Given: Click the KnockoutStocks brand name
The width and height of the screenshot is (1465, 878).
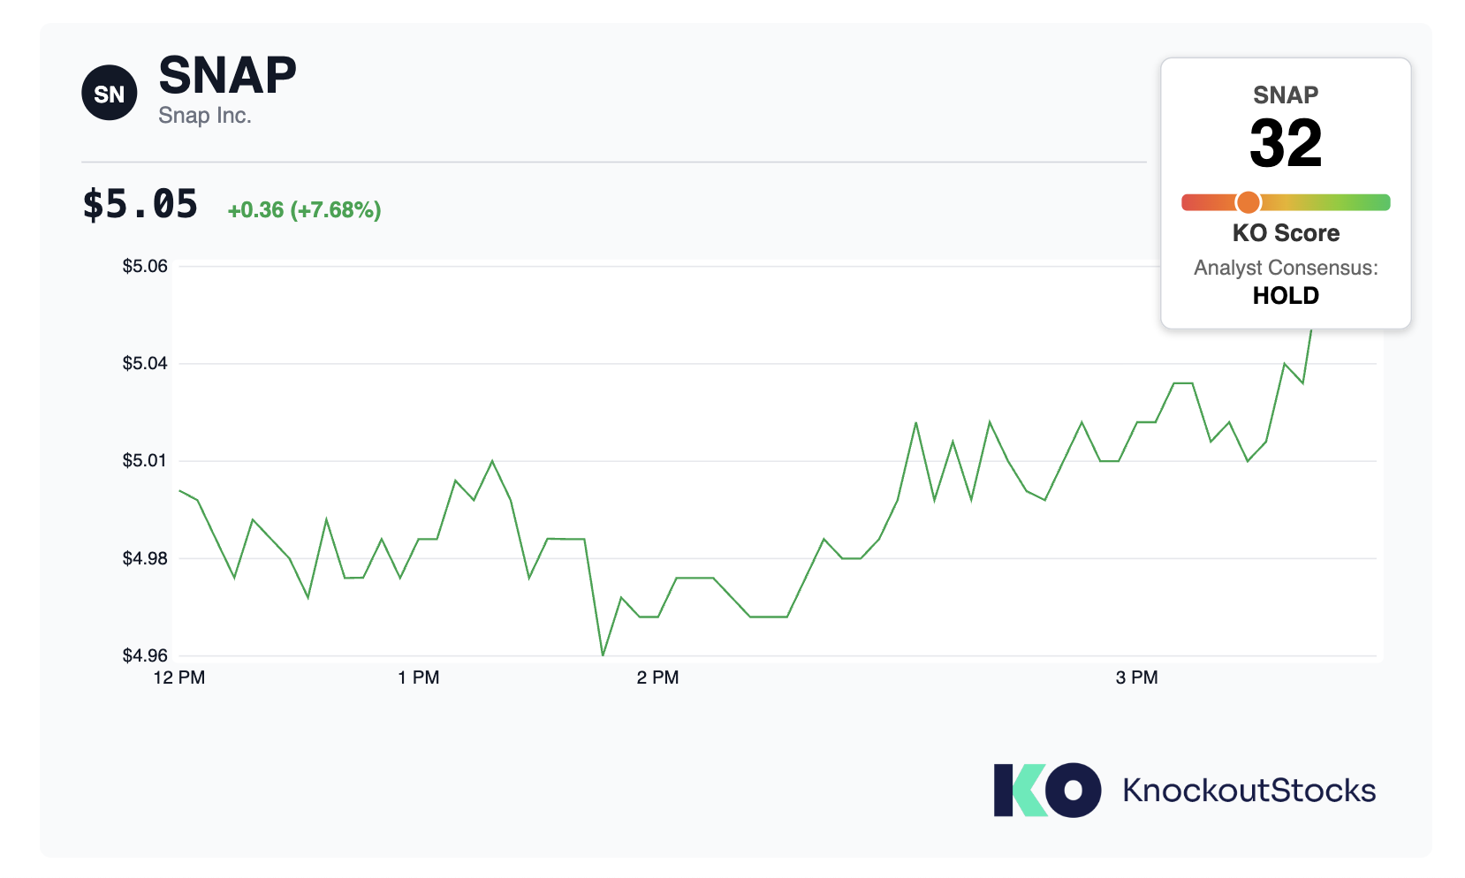Looking at the screenshot, I should 1249,791.
